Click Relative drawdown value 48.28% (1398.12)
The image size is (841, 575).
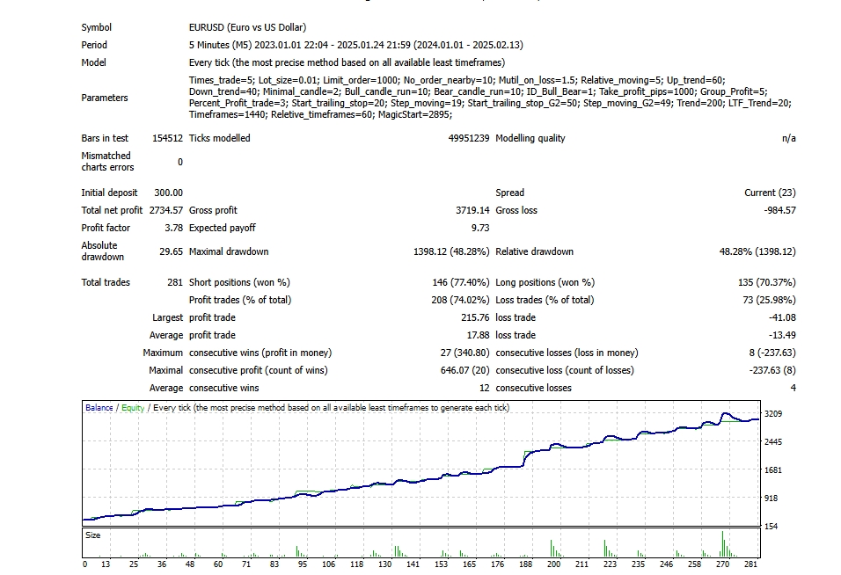[x=757, y=251]
